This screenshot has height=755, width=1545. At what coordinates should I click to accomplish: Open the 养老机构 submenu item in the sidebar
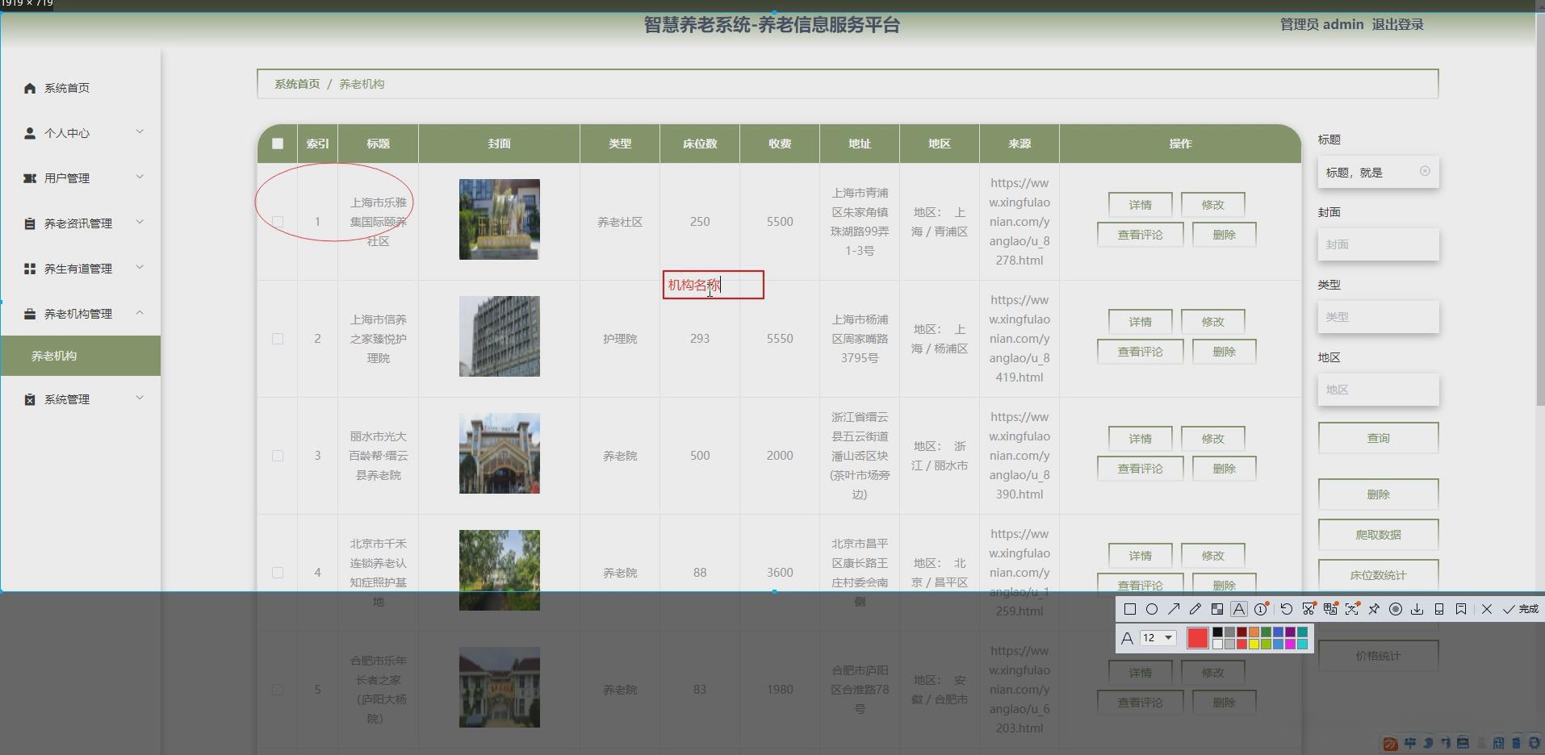point(81,356)
